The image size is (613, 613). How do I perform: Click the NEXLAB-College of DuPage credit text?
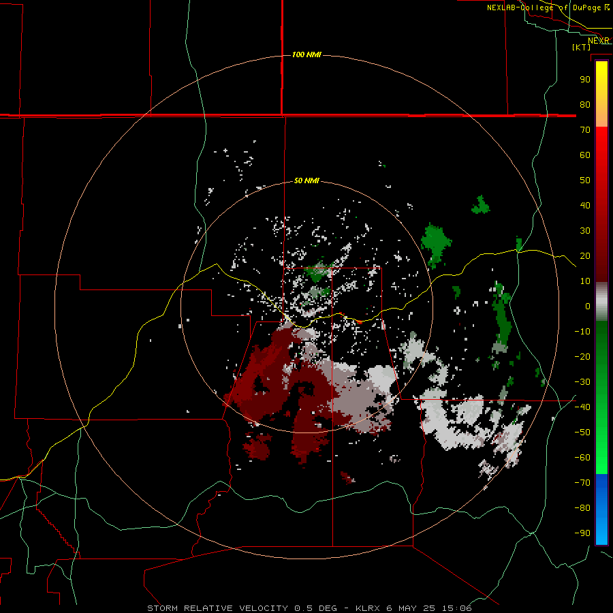point(548,7)
